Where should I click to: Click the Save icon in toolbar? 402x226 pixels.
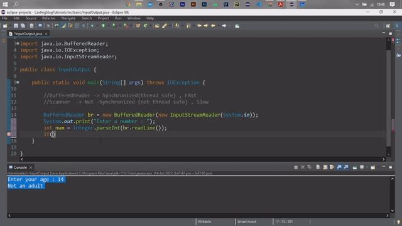[x=16, y=26]
